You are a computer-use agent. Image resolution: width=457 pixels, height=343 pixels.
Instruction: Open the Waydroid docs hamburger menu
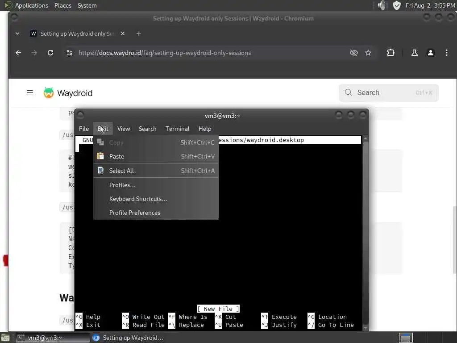(x=30, y=93)
